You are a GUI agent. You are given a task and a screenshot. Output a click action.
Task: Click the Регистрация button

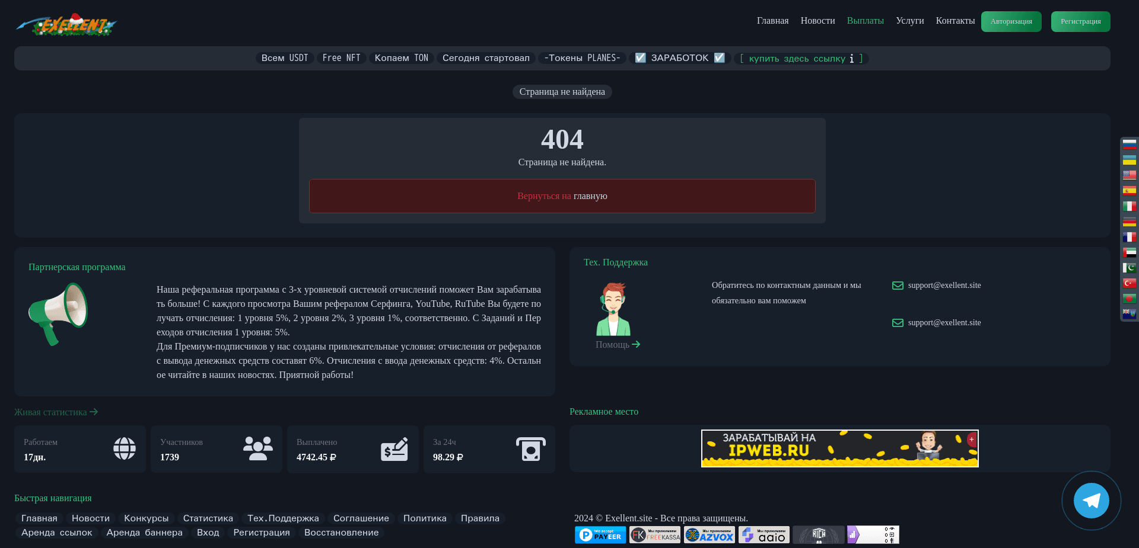coord(1080,21)
